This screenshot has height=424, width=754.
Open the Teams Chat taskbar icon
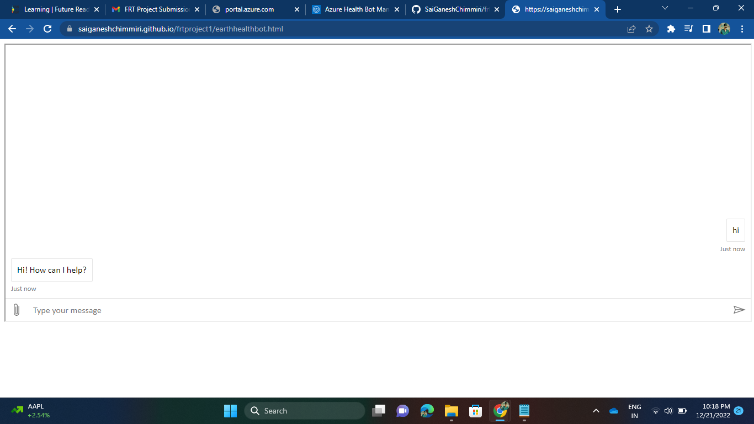pos(403,411)
